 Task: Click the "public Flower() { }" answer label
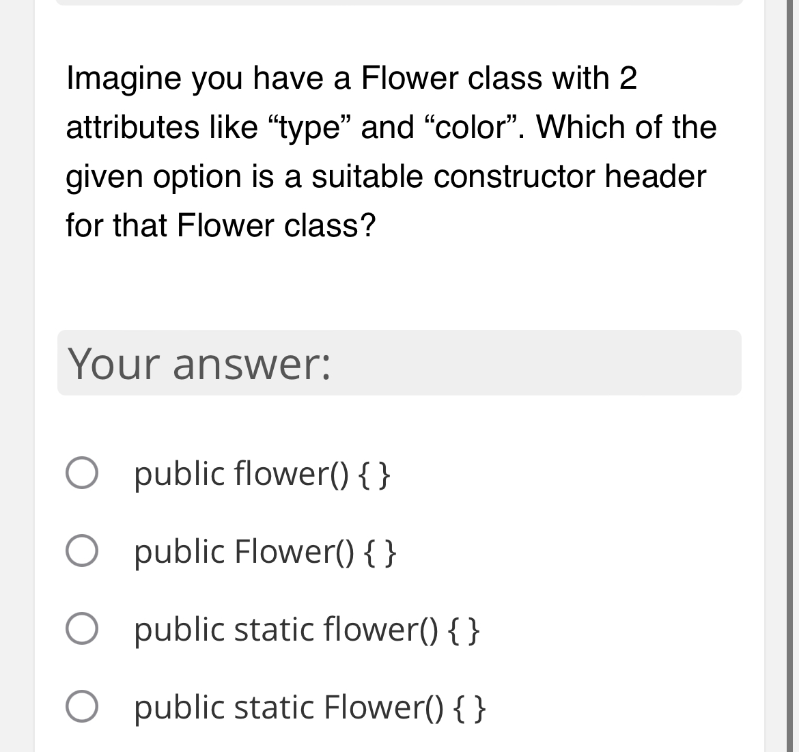click(264, 552)
